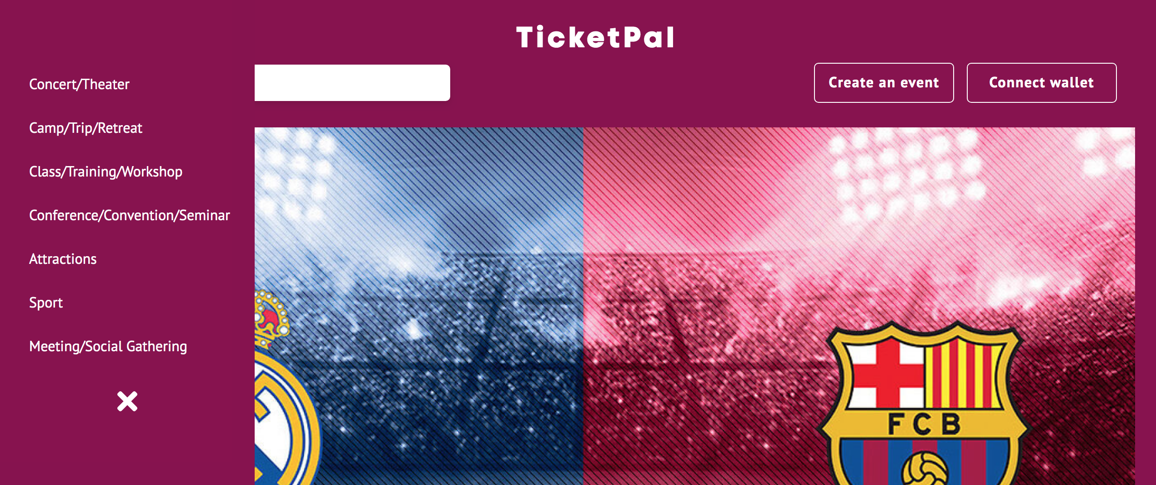Click the blue stadium half of the banner
1156x485 pixels.
point(419,306)
